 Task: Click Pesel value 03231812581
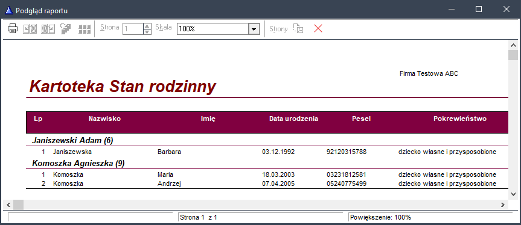[x=346, y=174]
